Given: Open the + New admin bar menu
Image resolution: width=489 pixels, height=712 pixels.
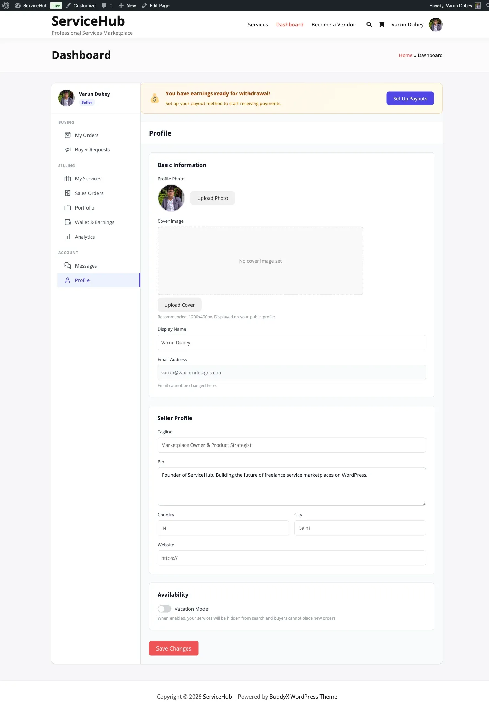Looking at the screenshot, I should pyautogui.click(x=127, y=5).
